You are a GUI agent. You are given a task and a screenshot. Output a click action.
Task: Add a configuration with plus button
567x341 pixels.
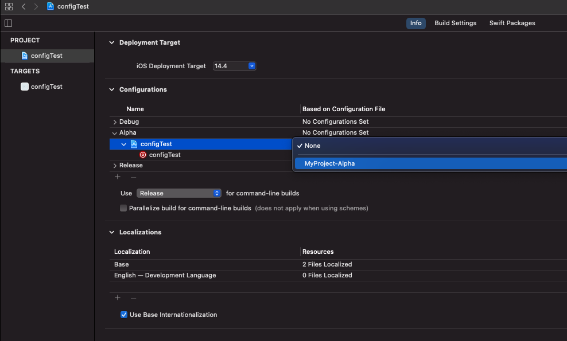[118, 177]
